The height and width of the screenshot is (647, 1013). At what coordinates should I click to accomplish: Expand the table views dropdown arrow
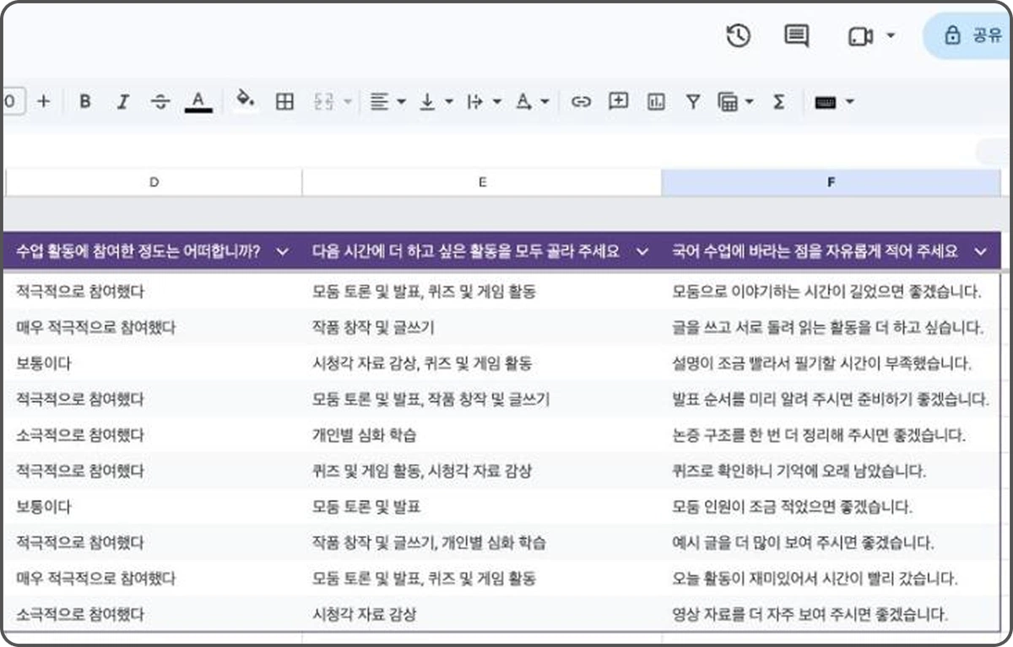tap(750, 102)
